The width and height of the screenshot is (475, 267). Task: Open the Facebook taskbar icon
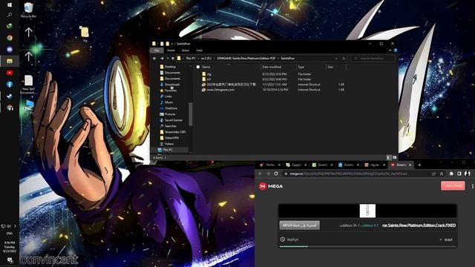click(10, 85)
